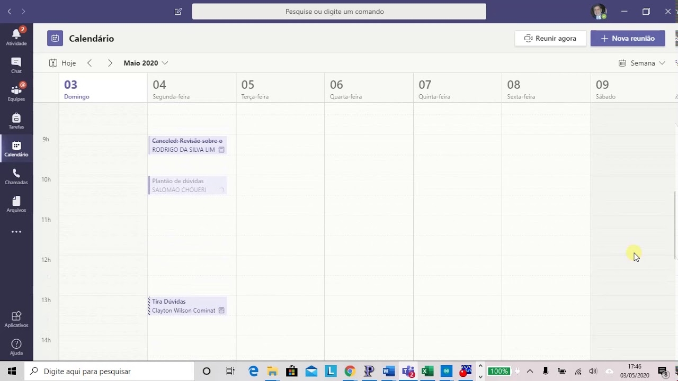The width and height of the screenshot is (678, 381).
Task: Open the Tira Dúvidas event
Action: click(188, 306)
